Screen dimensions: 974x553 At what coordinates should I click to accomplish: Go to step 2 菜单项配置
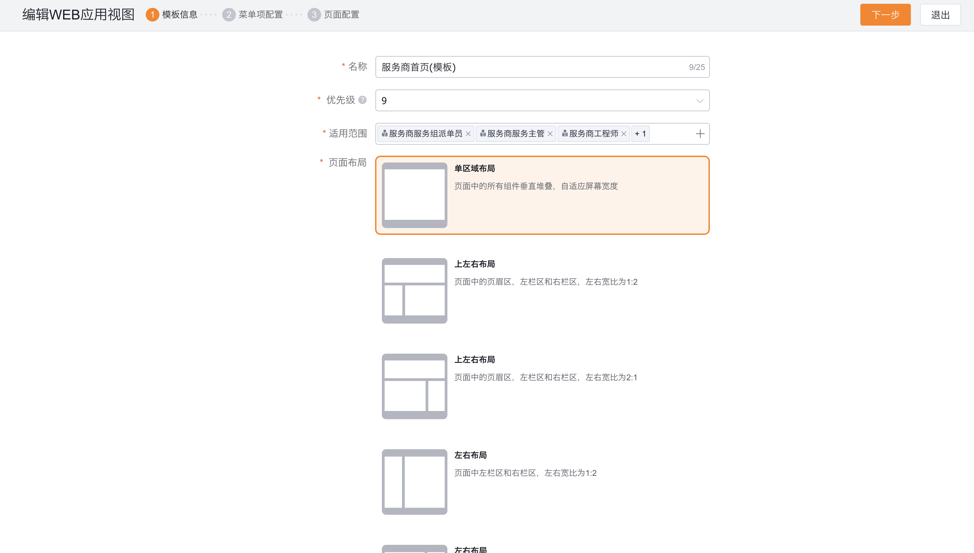253,15
